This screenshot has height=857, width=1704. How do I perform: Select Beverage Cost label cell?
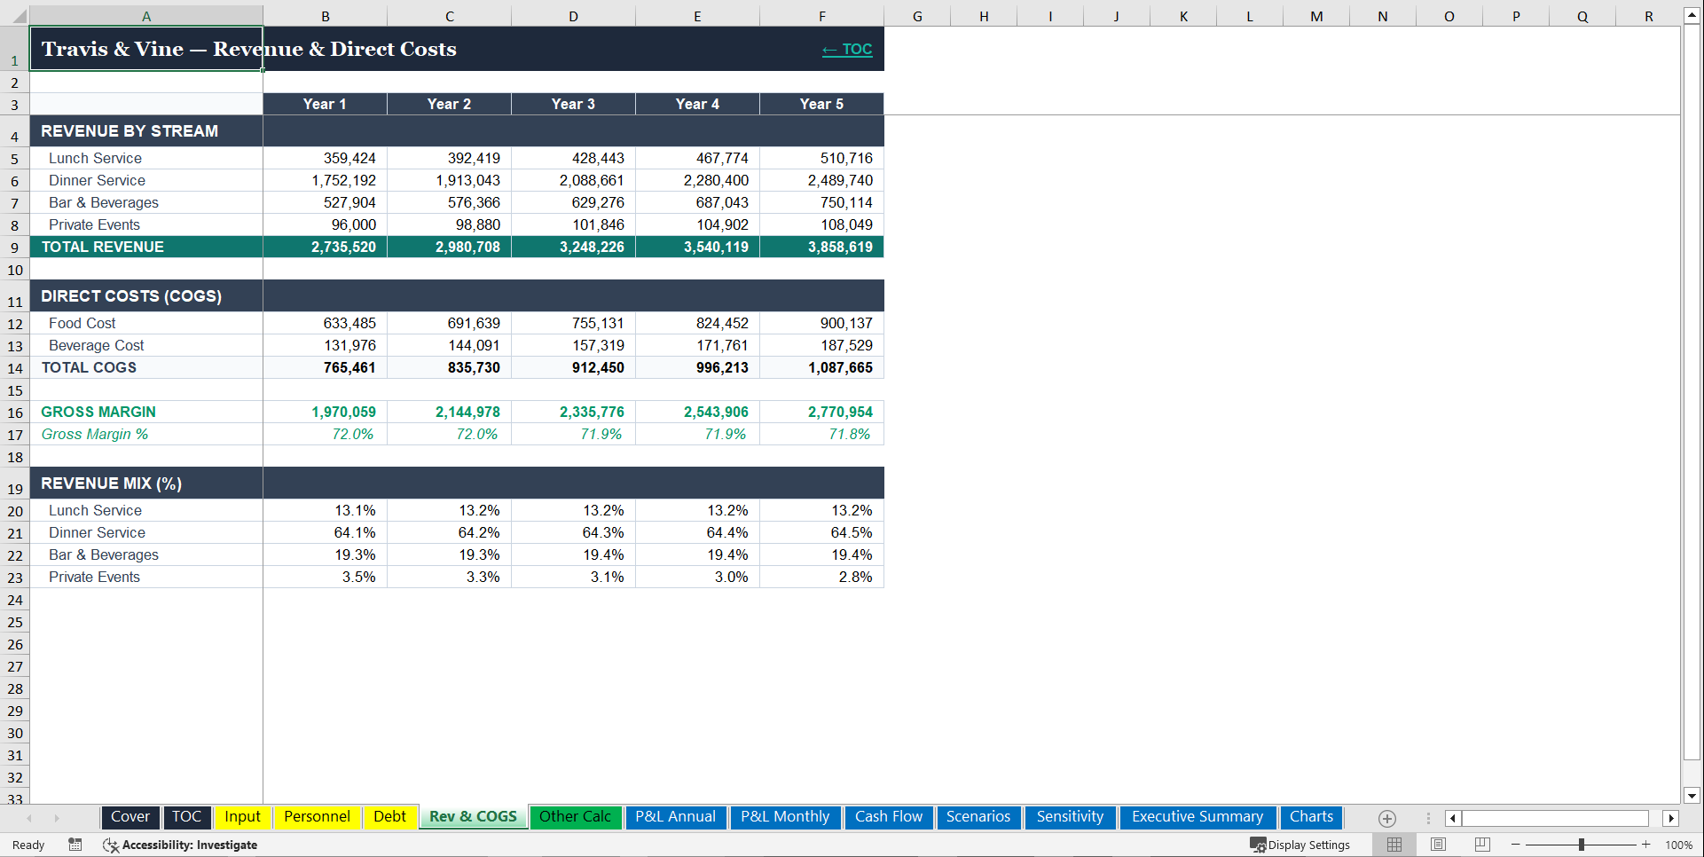coord(146,345)
